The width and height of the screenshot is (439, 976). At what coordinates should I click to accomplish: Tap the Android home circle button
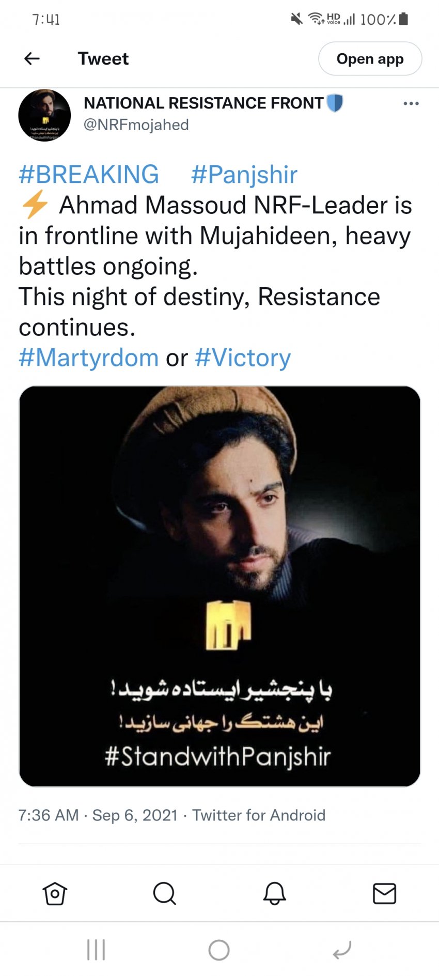coord(219,950)
